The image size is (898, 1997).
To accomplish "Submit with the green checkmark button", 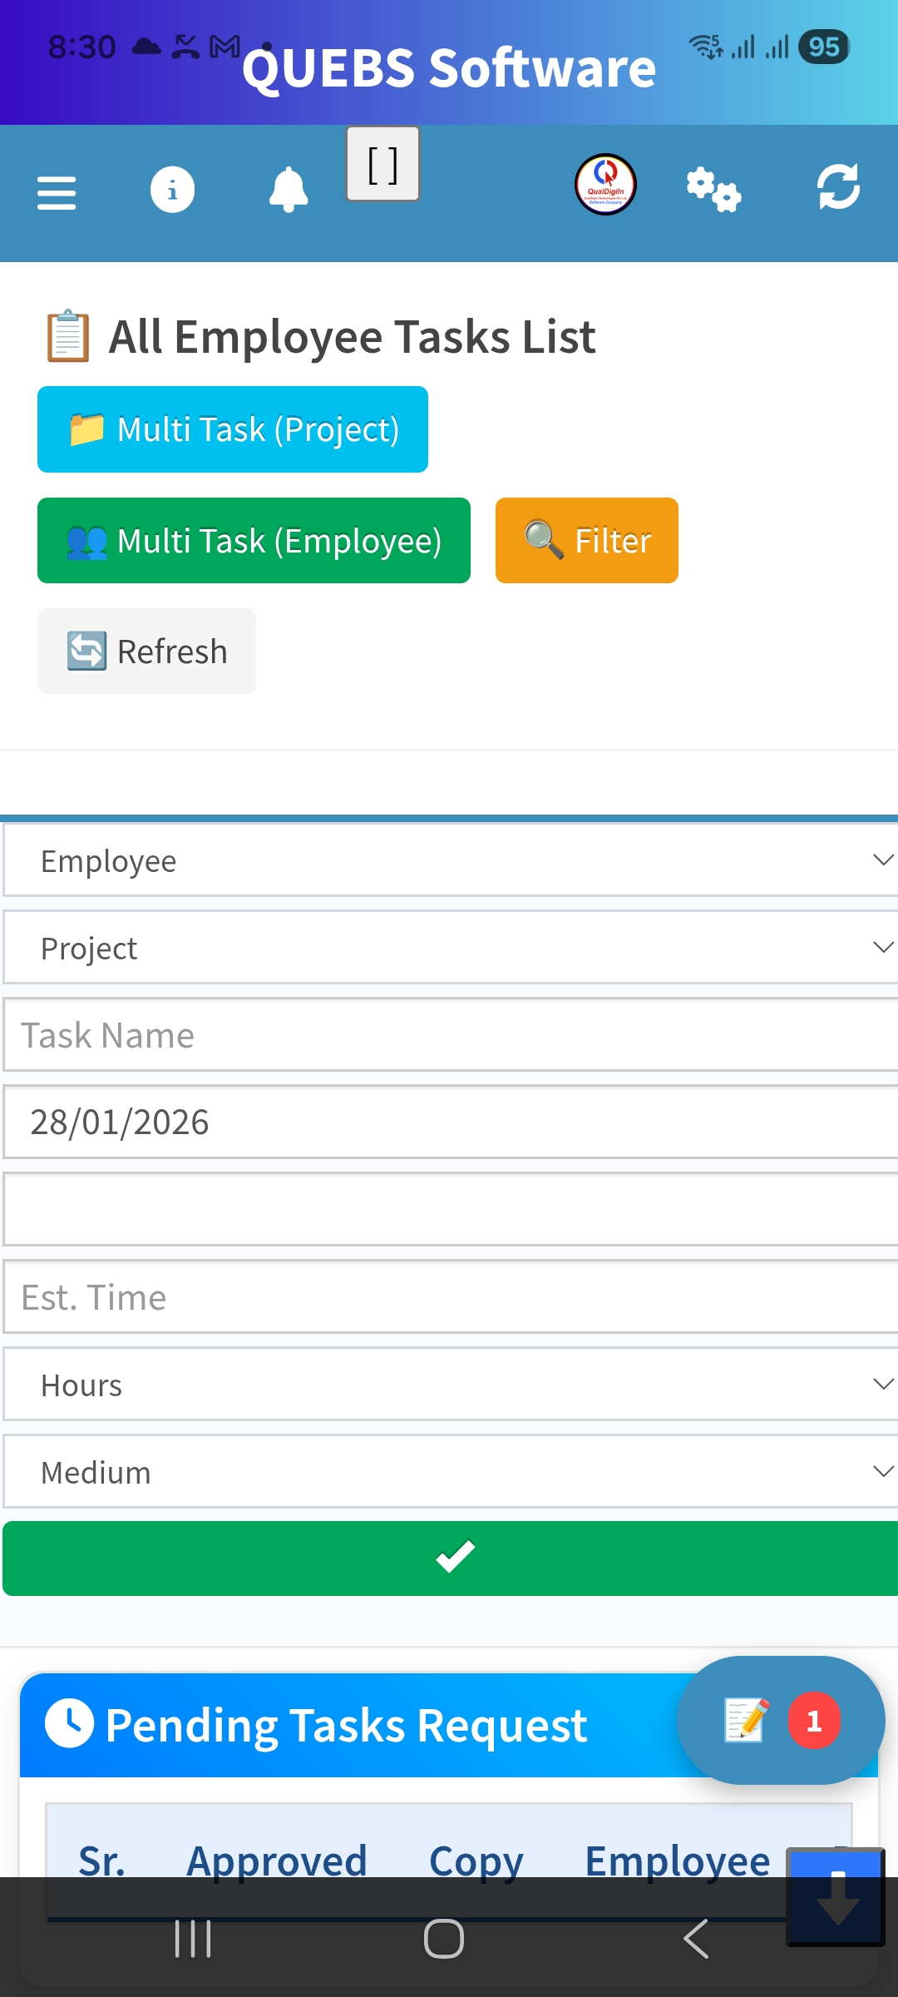I will pyautogui.click(x=450, y=1558).
